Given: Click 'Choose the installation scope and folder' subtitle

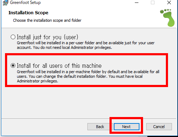Looking at the screenshot, I should [47, 20].
